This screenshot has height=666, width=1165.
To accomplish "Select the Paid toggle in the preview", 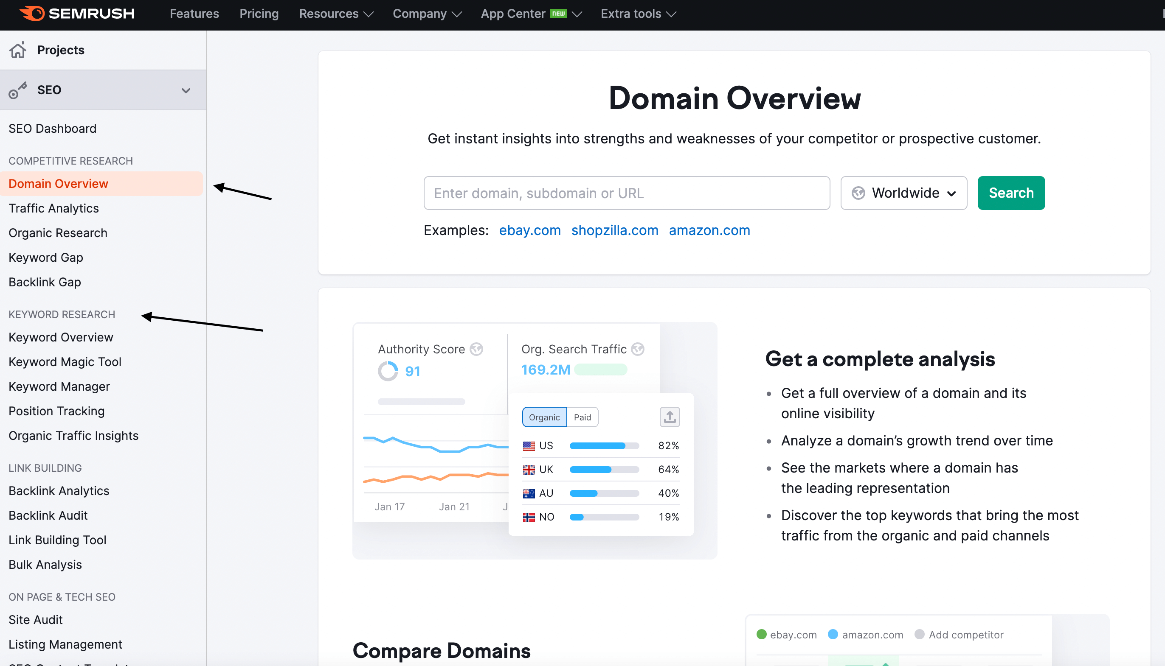I will [x=582, y=417].
